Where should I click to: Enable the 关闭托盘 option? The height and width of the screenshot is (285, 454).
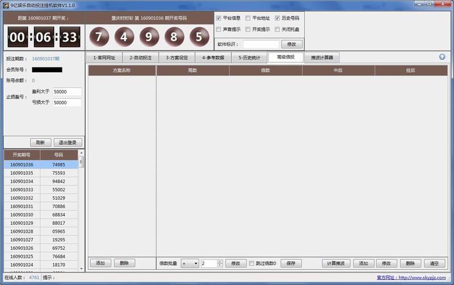point(277,29)
